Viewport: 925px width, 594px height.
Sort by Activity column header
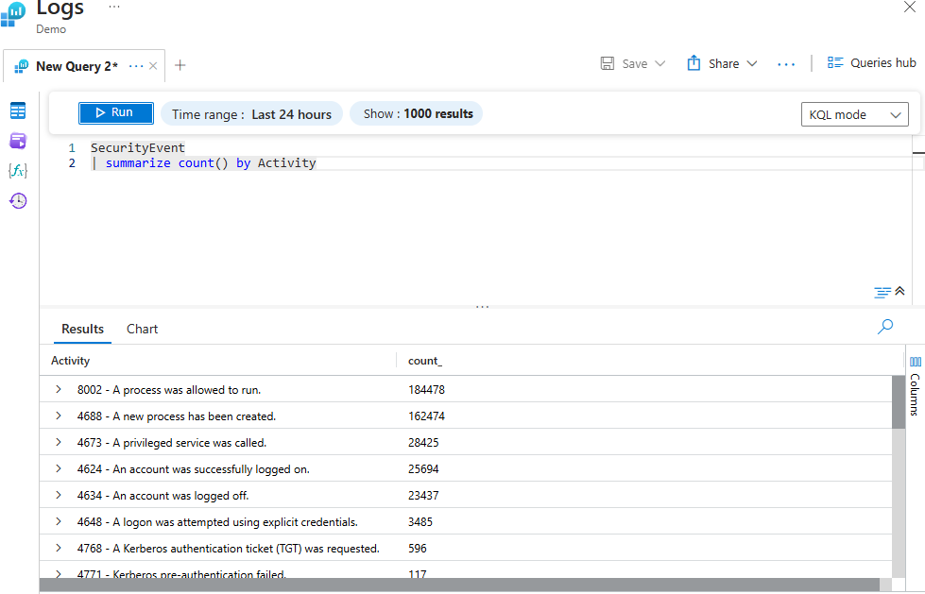[70, 361]
